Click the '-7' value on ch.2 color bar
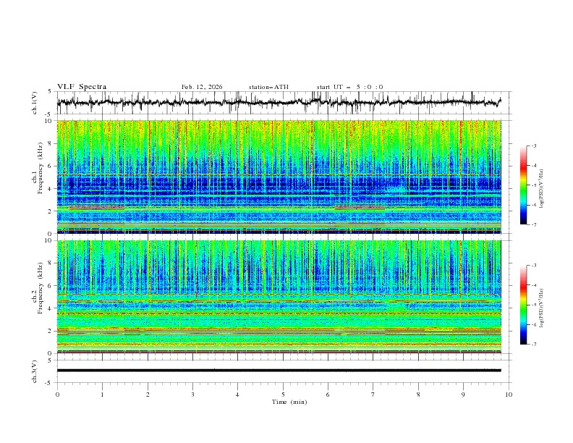 click(533, 345)
